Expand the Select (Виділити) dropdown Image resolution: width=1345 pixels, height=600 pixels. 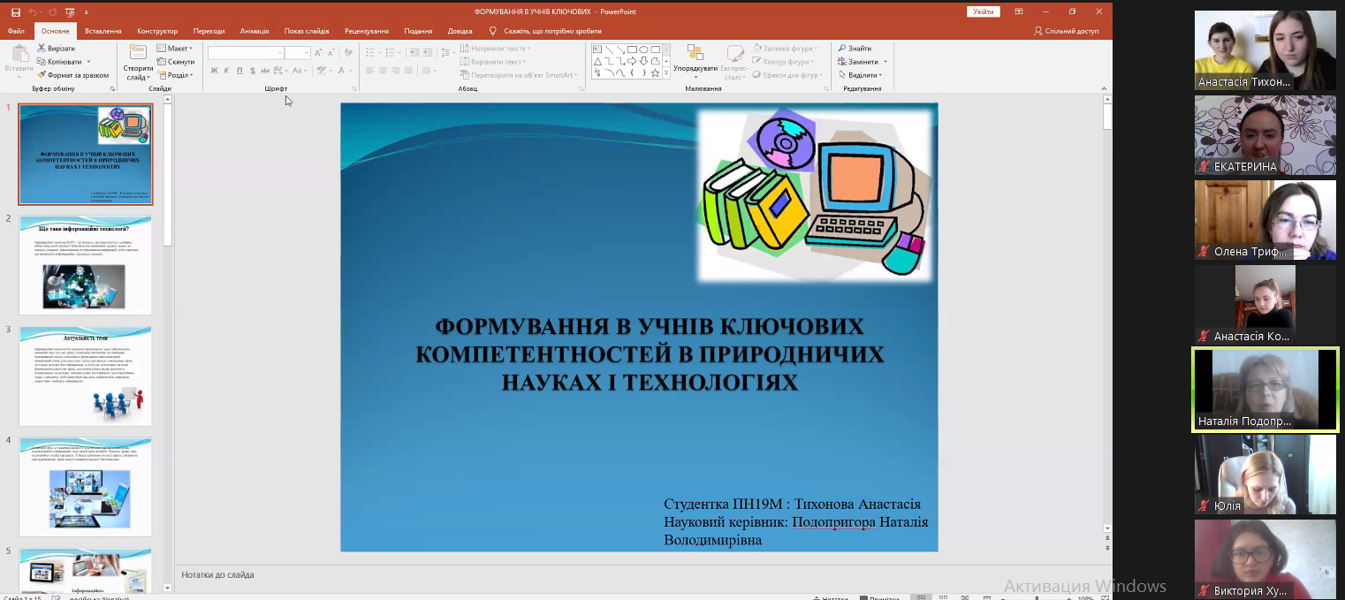coord(862,75)
